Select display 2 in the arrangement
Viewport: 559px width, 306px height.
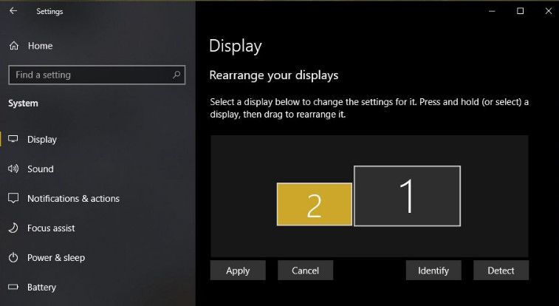[x=315, y=204]
